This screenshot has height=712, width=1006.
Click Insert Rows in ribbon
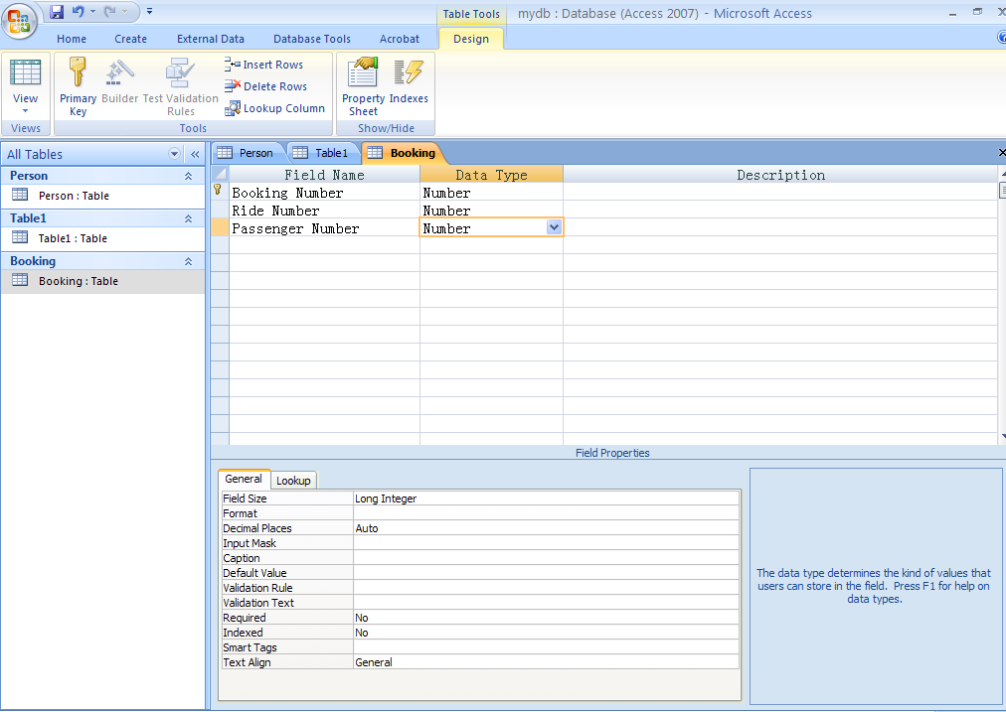coord(264,65)
